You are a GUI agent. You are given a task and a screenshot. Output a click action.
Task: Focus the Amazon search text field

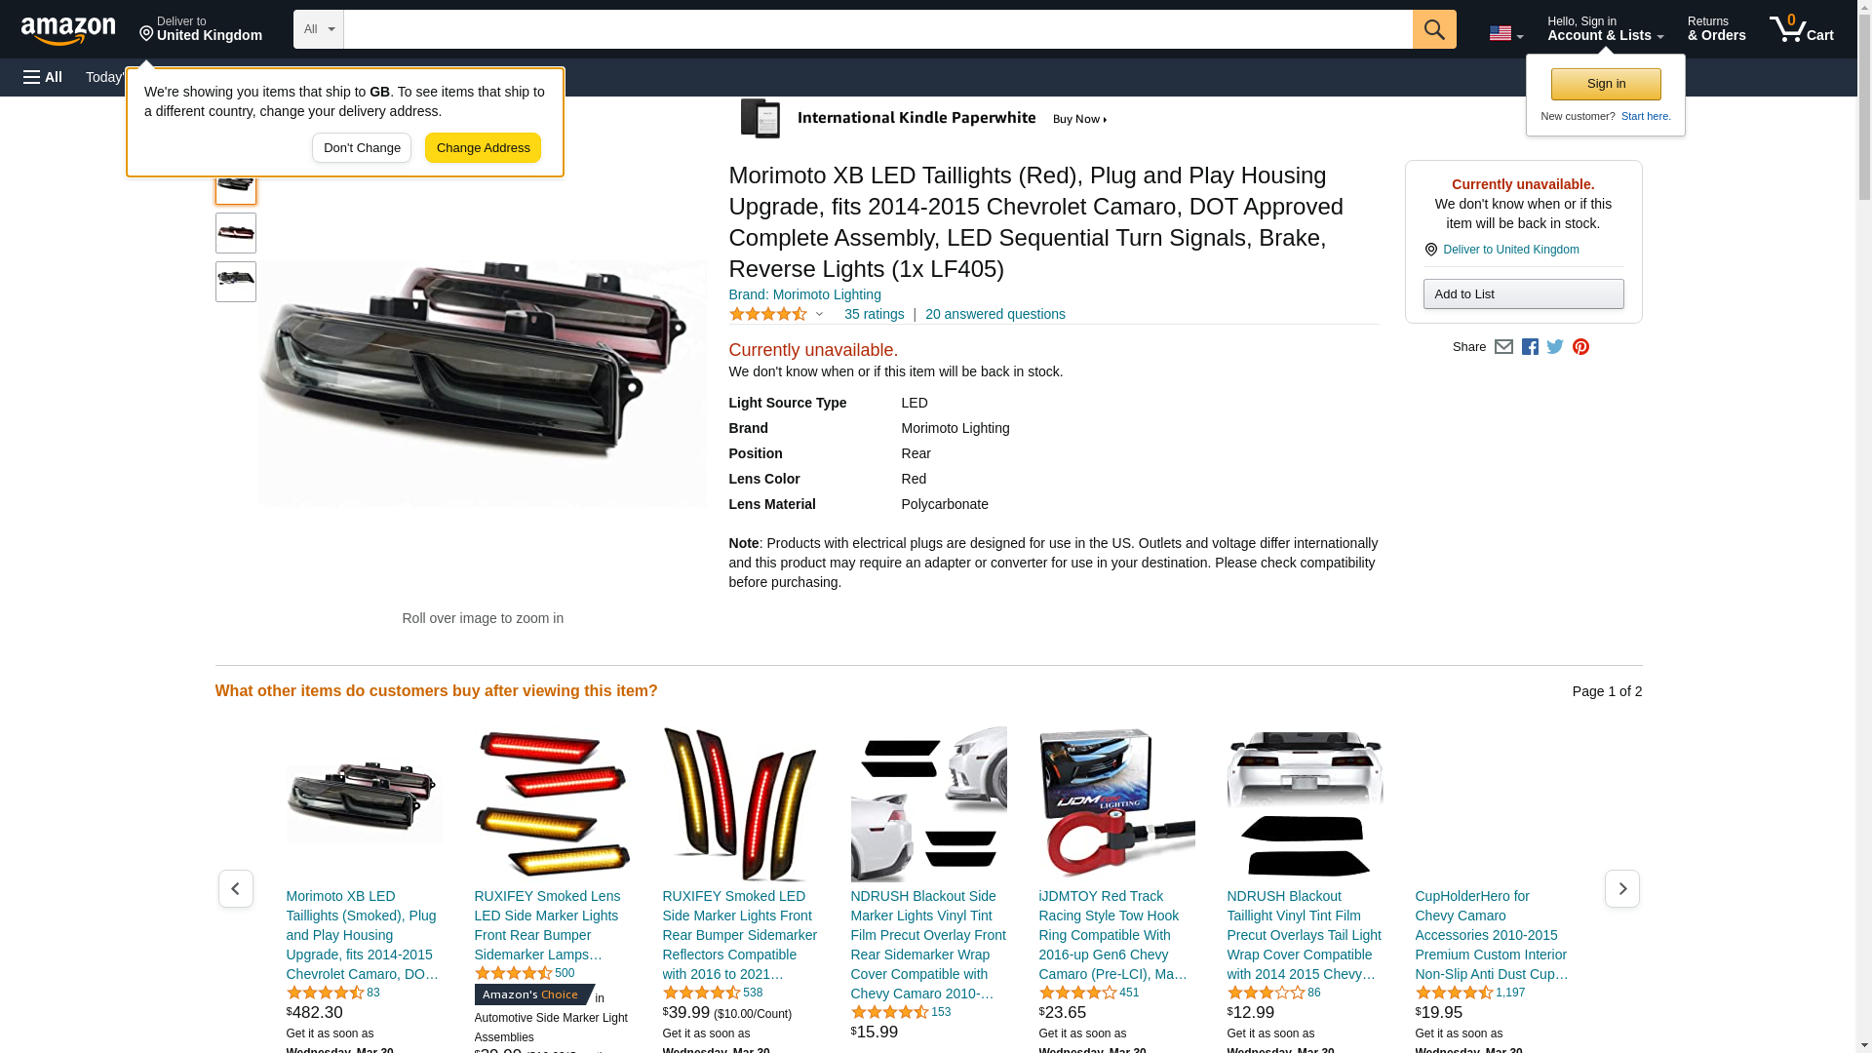point(877,29)
